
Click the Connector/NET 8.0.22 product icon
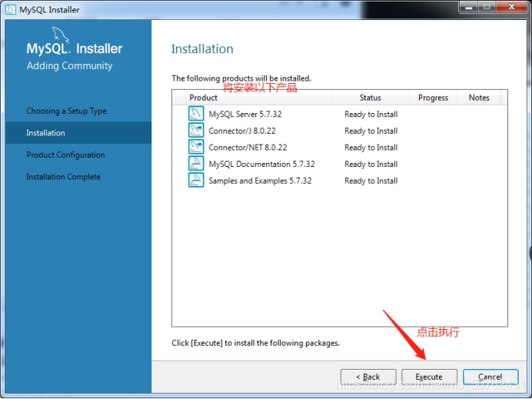point(196,147)
